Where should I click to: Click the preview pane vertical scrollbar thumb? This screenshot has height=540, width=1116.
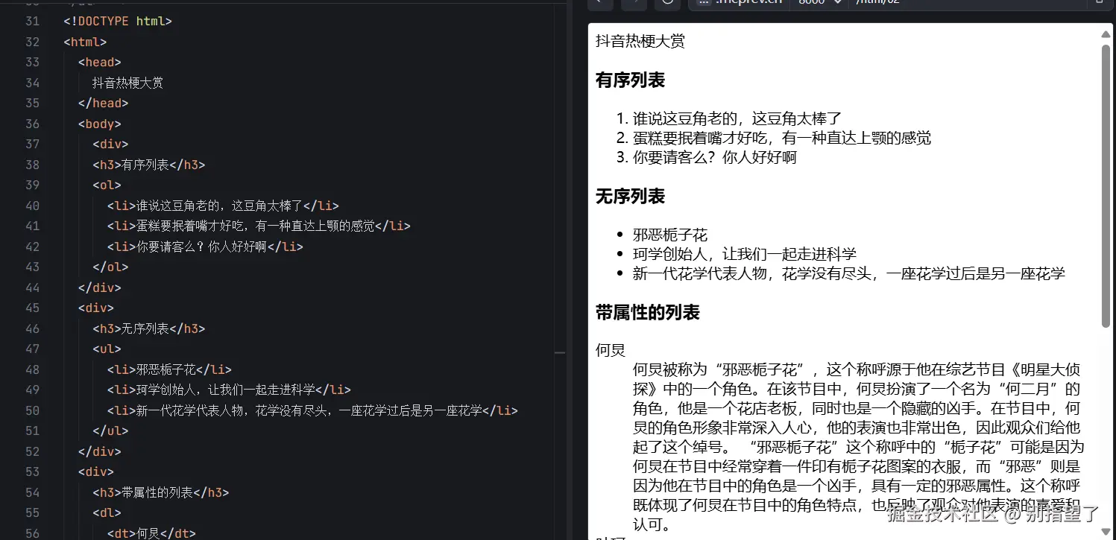[x=1106, y=185]
